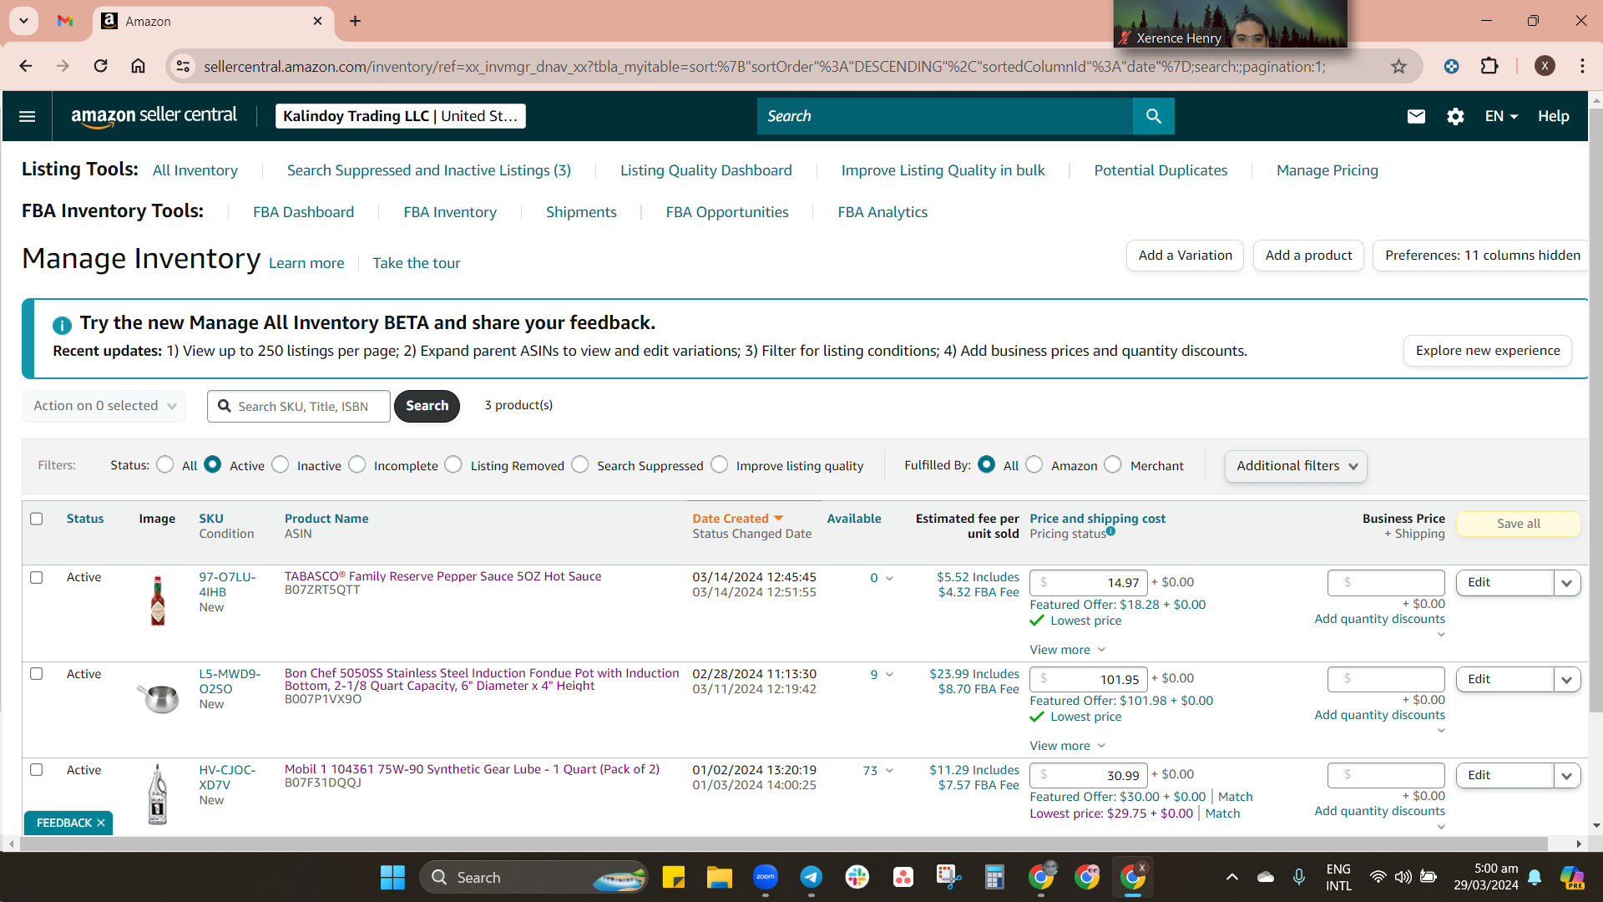Open the Chrome profile avatar

click(1545, 66)
